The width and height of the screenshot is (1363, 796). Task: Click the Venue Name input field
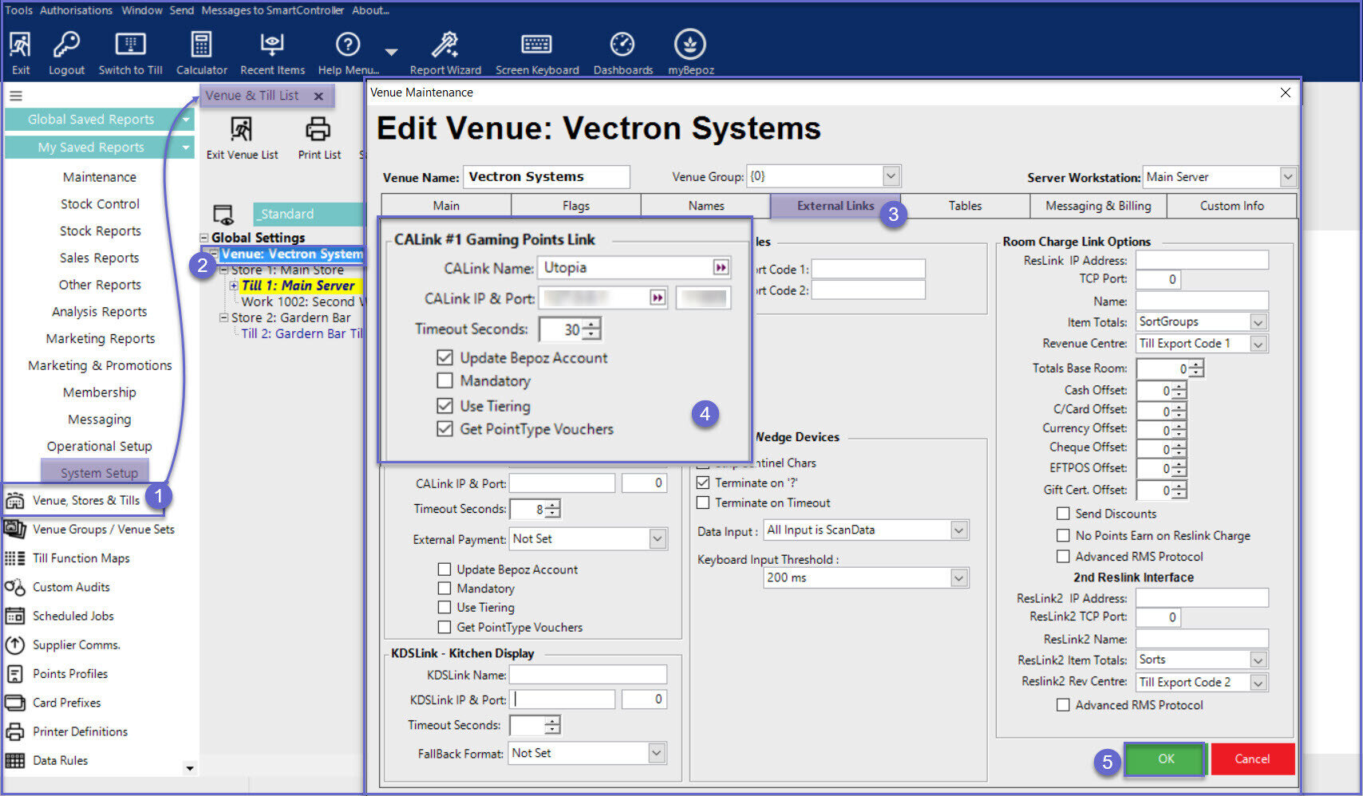coord(546,177)
